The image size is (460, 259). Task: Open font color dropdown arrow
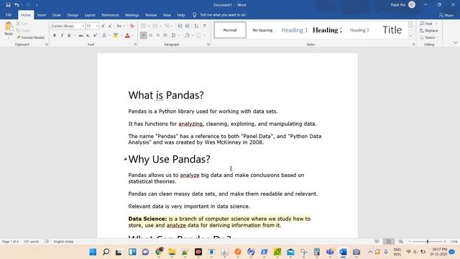(x=133, y=35)
